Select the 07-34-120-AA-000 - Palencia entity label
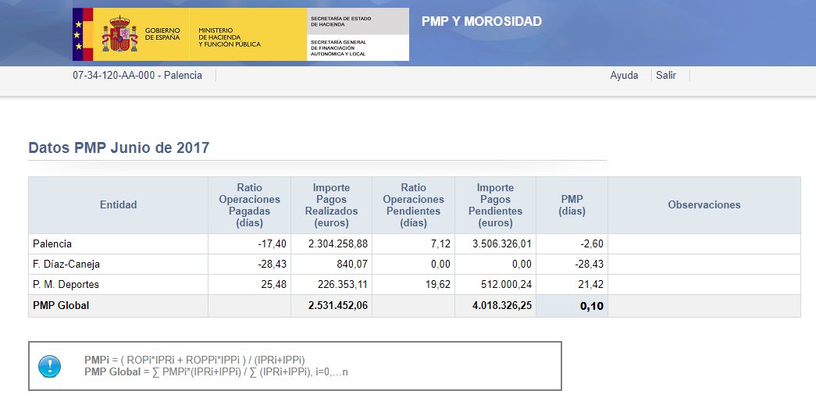This screenshot has width=816, height=405. 137,76
